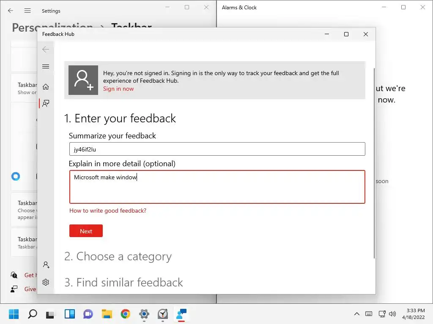
Task: Click the Give feedback icon in Settings
Action: pos(14,289)
